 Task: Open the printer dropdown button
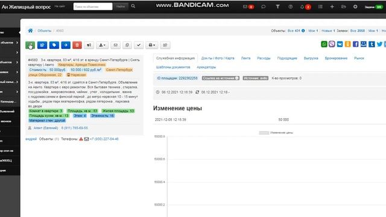coord(151,45)
